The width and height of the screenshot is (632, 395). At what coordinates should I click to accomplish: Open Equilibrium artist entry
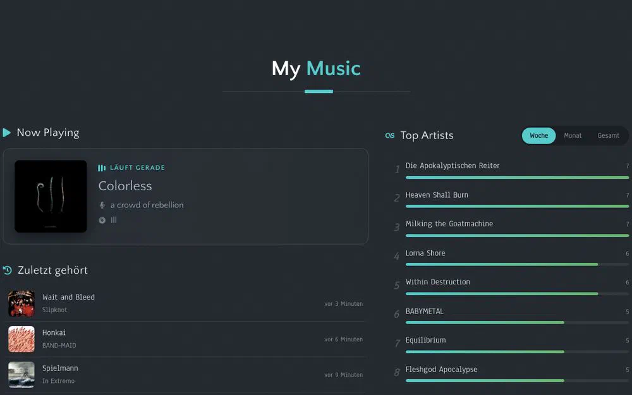point(425,340)
